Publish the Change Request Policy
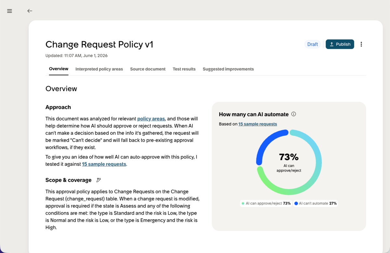This screenshot has width=390, height=253. [340, 44]
